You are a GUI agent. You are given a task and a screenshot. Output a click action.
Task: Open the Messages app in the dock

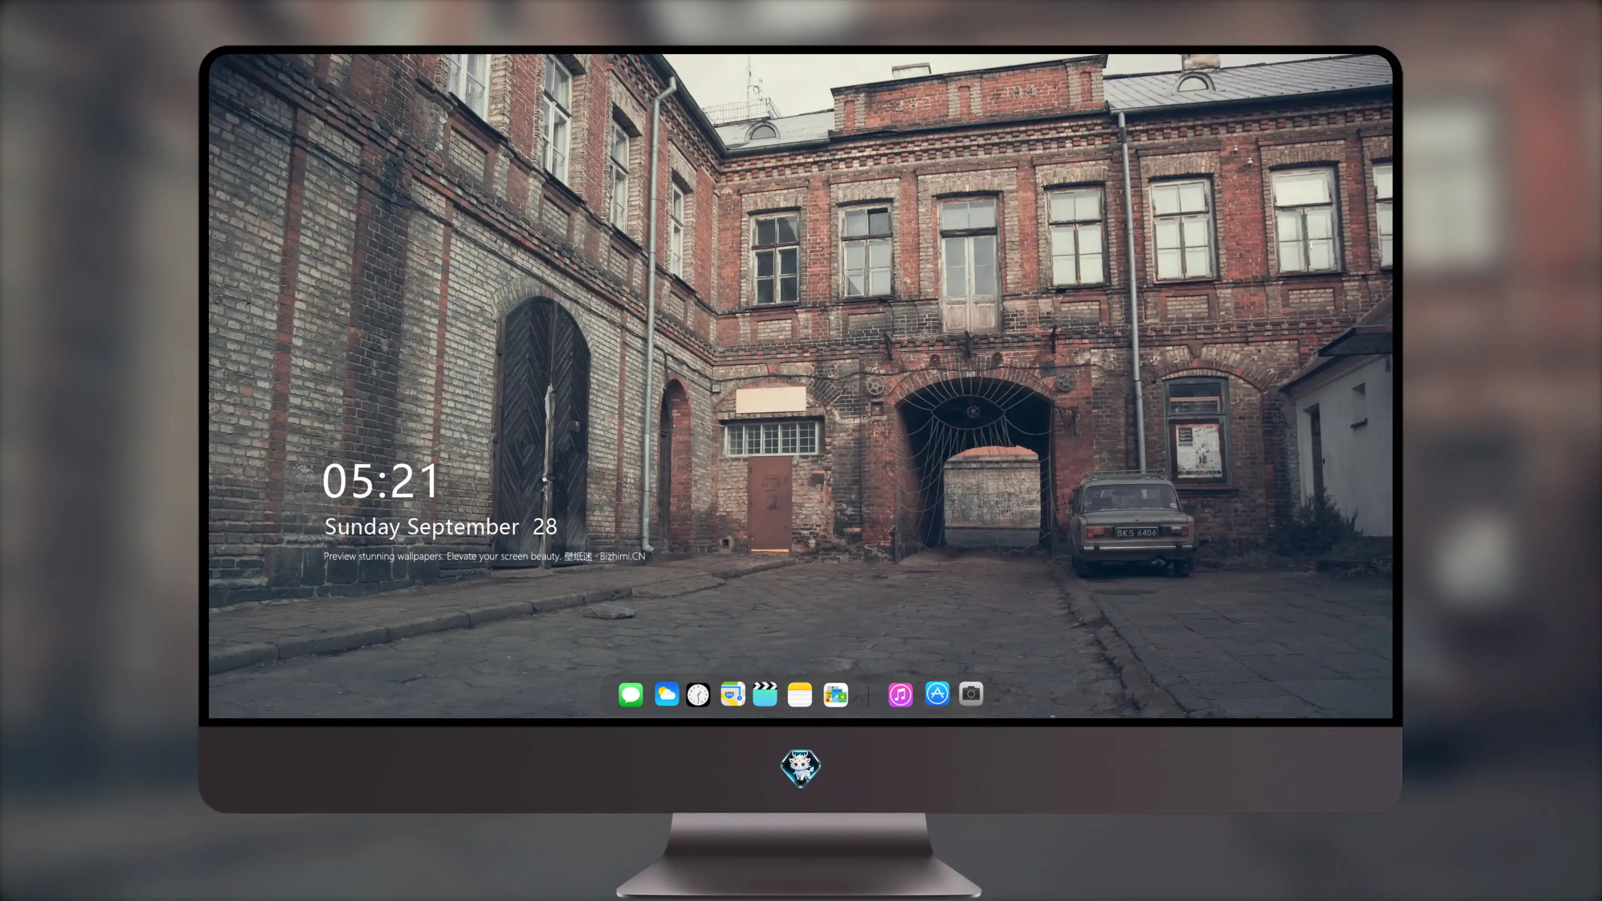coord(631,694)
